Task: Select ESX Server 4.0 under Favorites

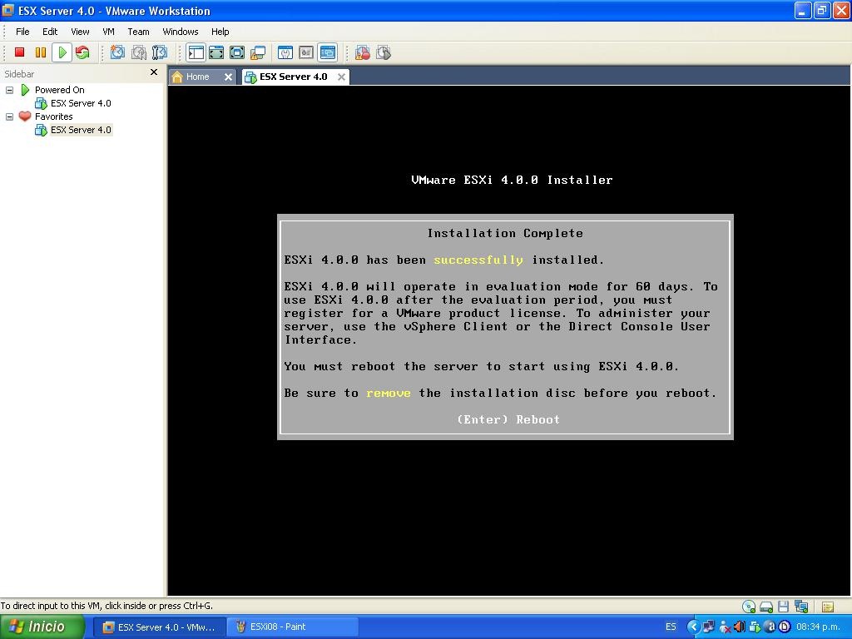Action: coord(81,130)
